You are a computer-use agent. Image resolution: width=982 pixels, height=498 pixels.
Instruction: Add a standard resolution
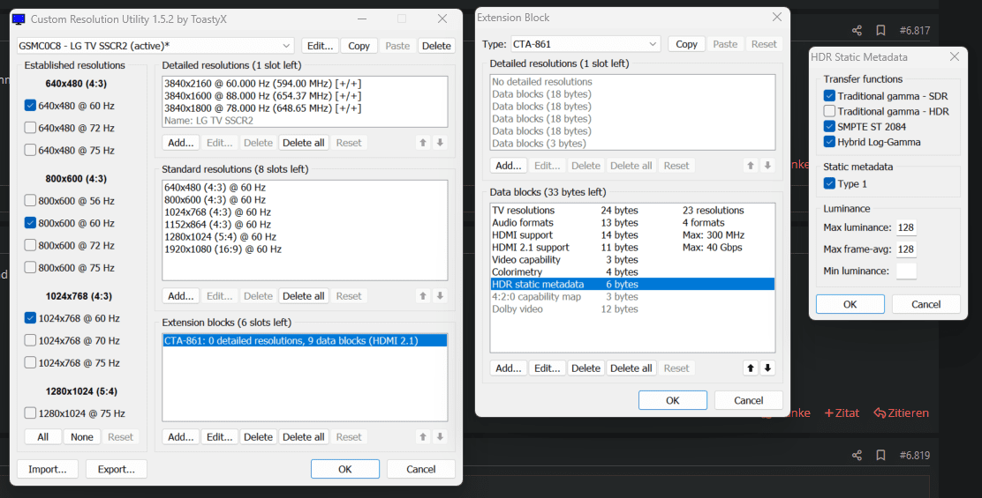[x=180, y=295]
